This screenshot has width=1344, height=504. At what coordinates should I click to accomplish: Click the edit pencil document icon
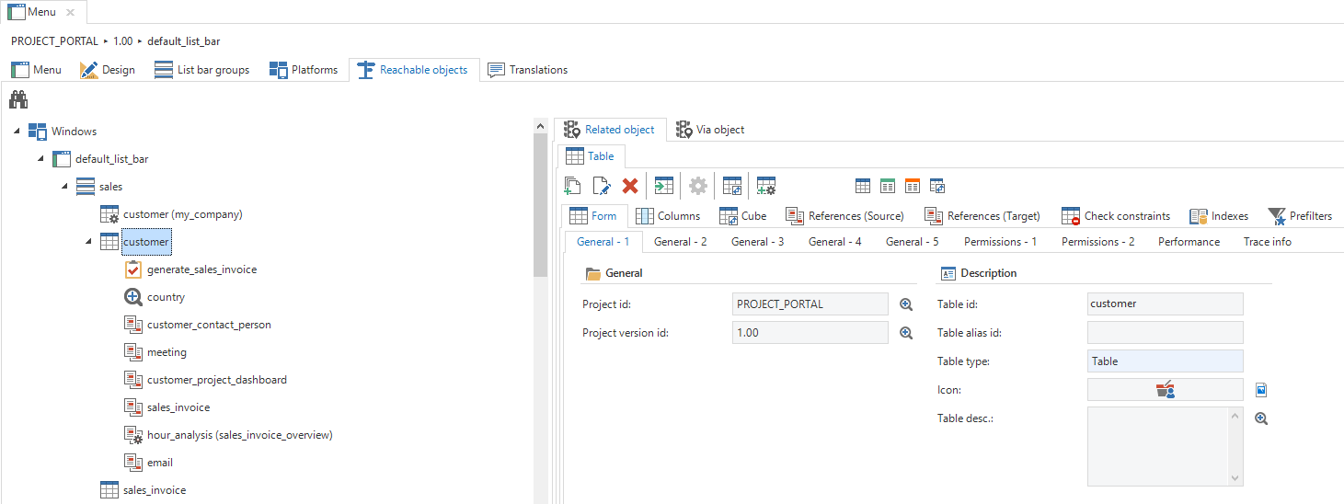[602, 186]
